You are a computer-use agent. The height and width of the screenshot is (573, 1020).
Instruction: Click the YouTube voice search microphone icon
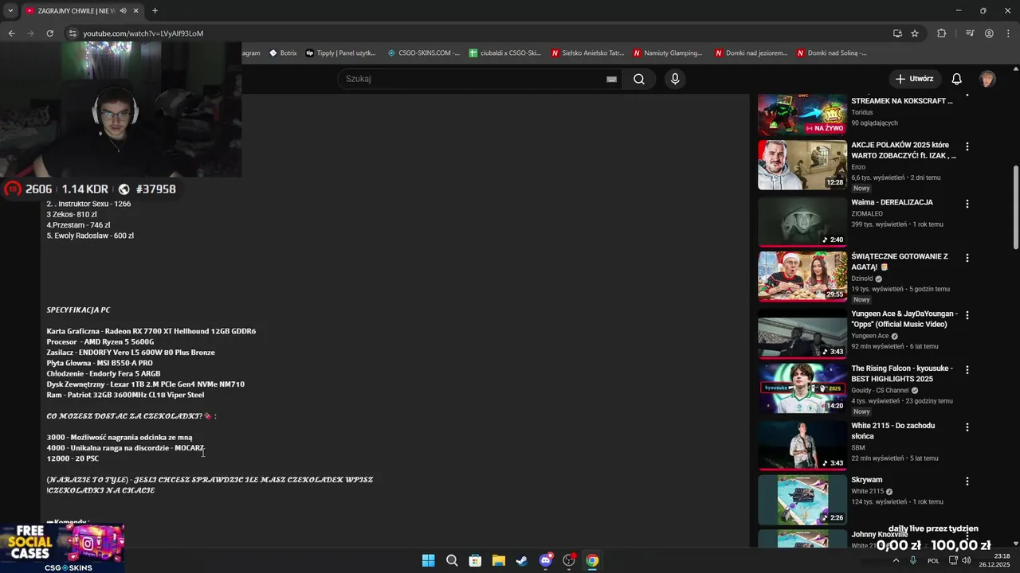(675, 79)
